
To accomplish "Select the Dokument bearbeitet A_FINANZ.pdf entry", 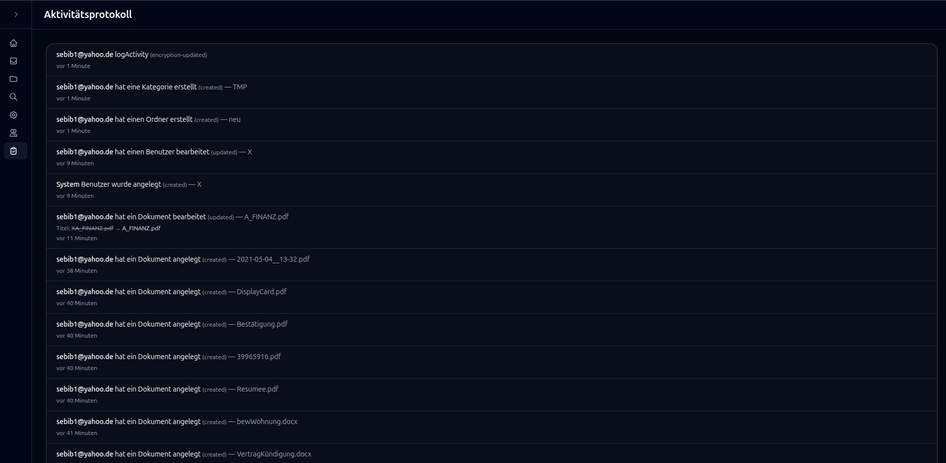I will 491,227.
